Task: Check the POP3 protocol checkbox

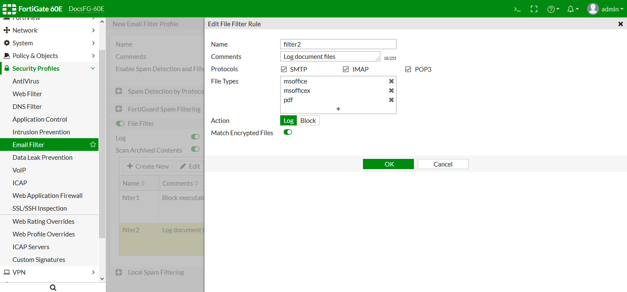Action: coord(408,69)
